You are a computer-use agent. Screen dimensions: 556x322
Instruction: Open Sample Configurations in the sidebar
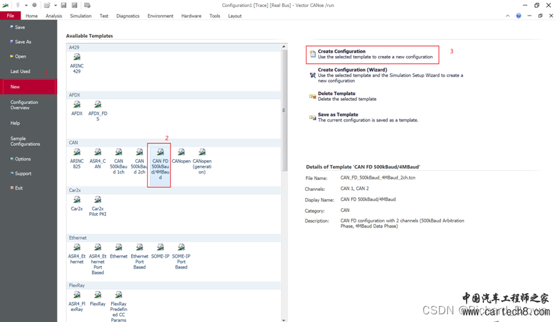click(25, 141)
